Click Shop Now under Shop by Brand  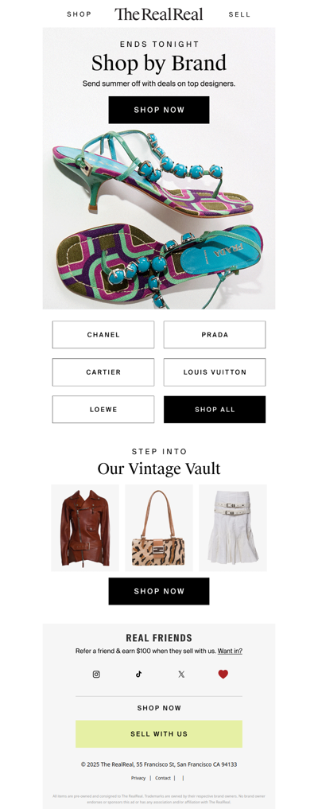(159, 110)
